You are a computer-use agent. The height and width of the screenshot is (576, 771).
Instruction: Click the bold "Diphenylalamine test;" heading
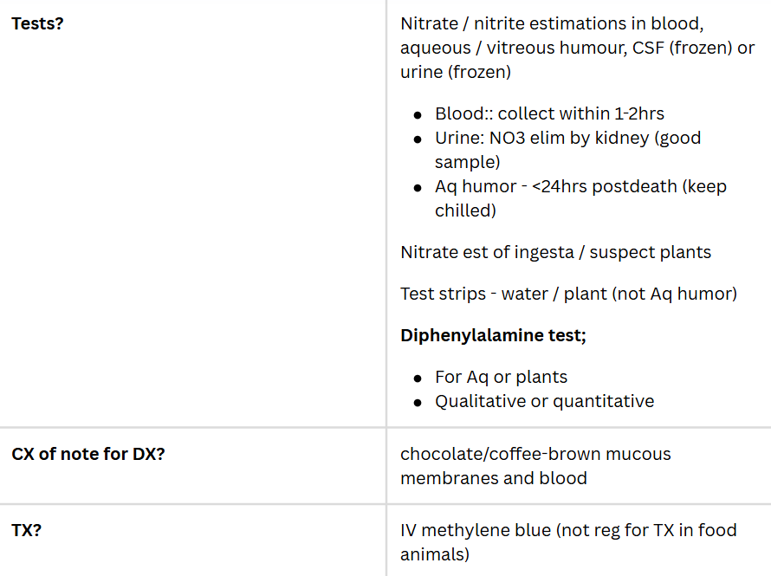click(x=493, y=335)
